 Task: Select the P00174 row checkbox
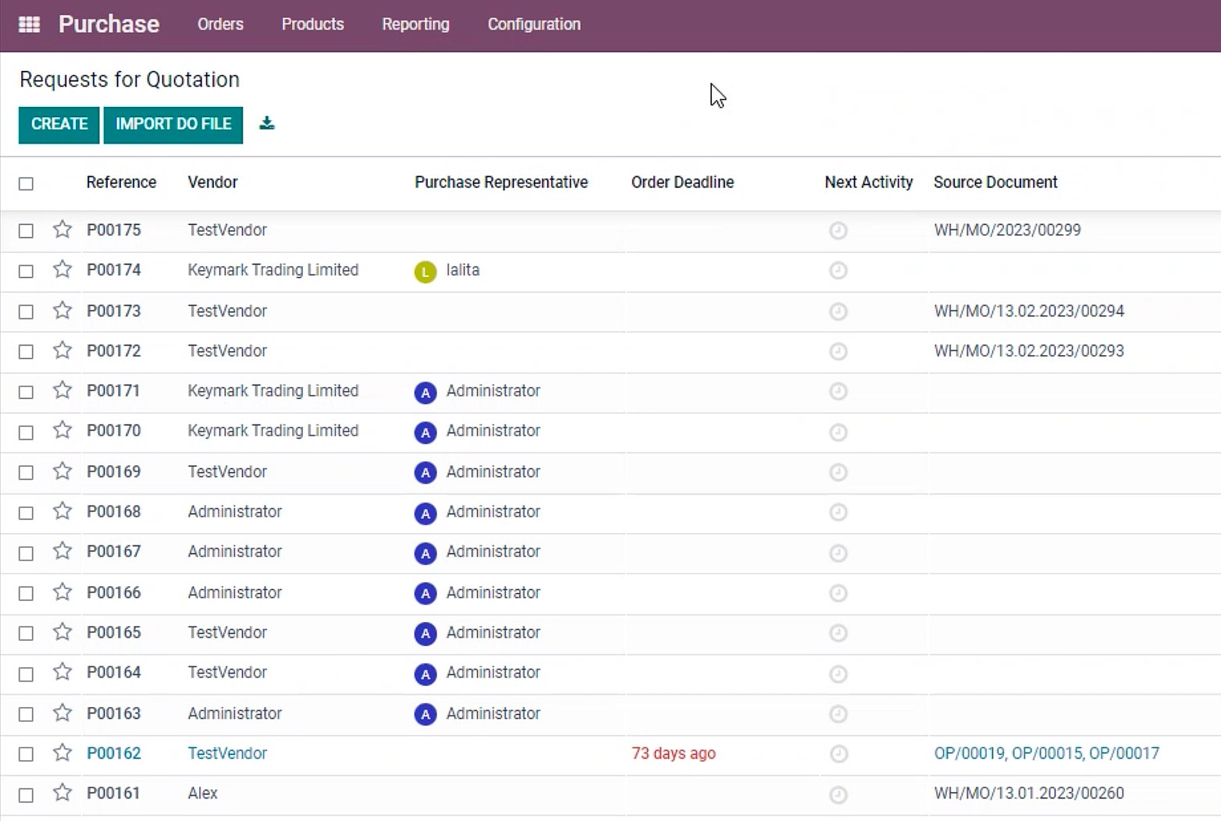click(x=26, y=271)
